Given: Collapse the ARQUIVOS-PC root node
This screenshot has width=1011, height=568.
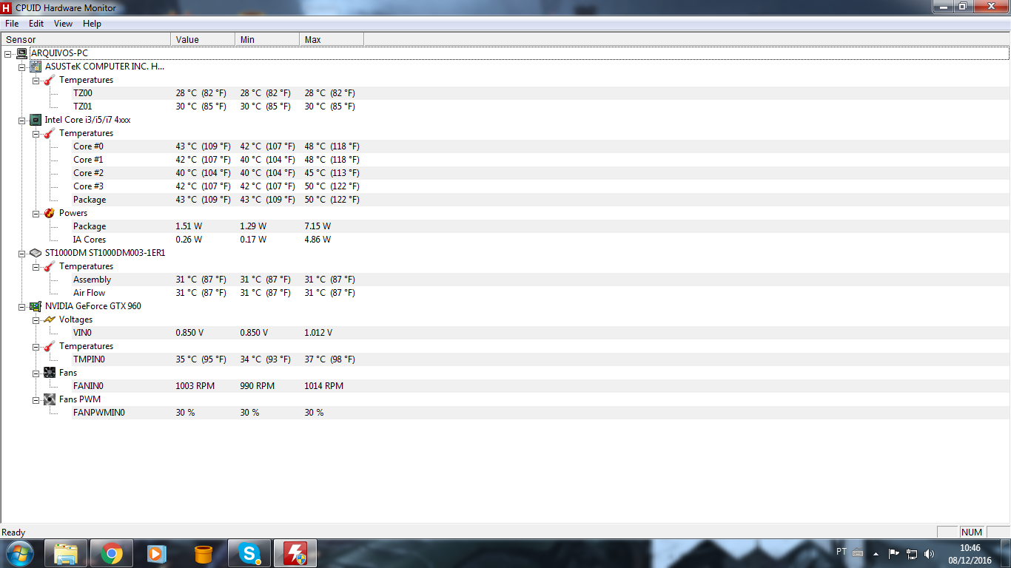Looking at the screenshot, I should [x=7, y=53].
